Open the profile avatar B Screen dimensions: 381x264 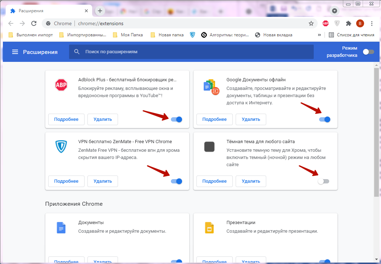pyautogui.click(x=360, y=23)
